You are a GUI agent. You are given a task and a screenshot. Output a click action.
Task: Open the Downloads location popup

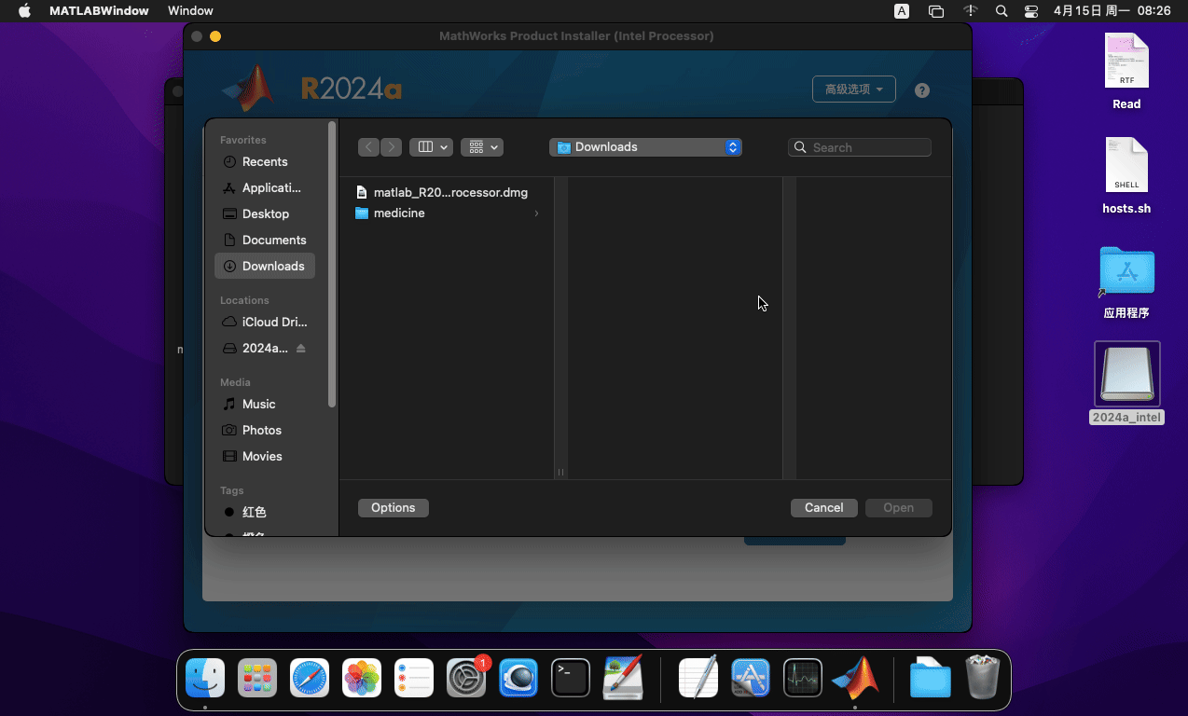pos(645,147)
